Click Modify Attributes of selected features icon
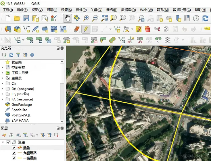 point(139,29)
